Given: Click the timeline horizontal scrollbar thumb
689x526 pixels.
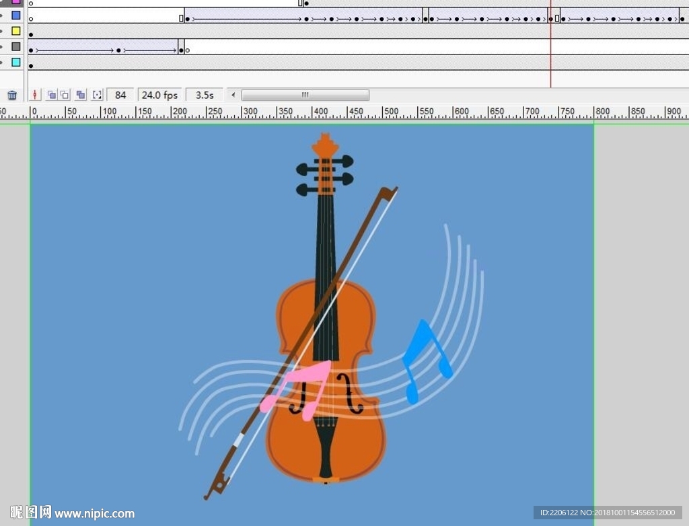Looking at the screenshot, I should pyautogui.click(x=305, y=95).
